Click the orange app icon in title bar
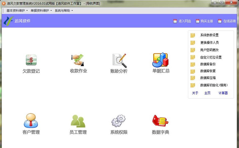This screenshot has height=148, width=239. tap(4, 3)
